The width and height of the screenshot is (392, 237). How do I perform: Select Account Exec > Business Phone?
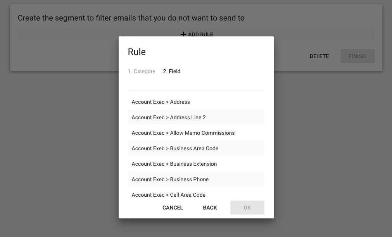click(x=196, y=179)
